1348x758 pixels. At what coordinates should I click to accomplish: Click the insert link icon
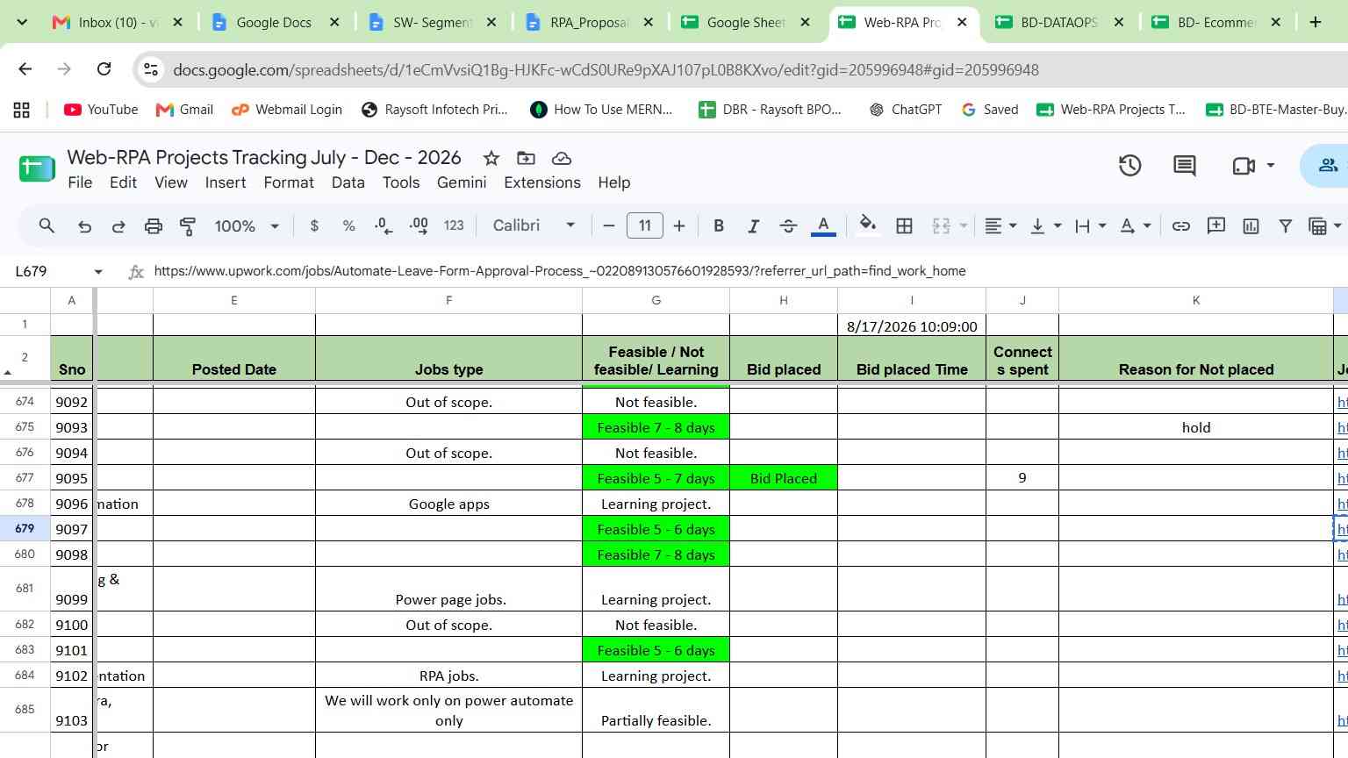coord(1181,225)
